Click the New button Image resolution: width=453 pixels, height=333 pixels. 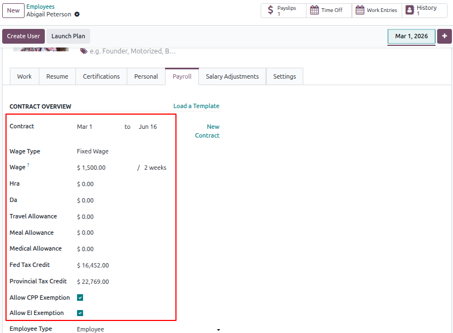[x=13, y=10]
